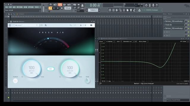Screen dimensions: 190x106
Task: Click the scissors audio editor icon
Action: pyautogui.click(x=150, y=5)
